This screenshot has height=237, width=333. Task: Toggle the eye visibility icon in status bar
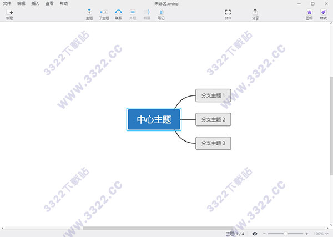tap(255, 234)
